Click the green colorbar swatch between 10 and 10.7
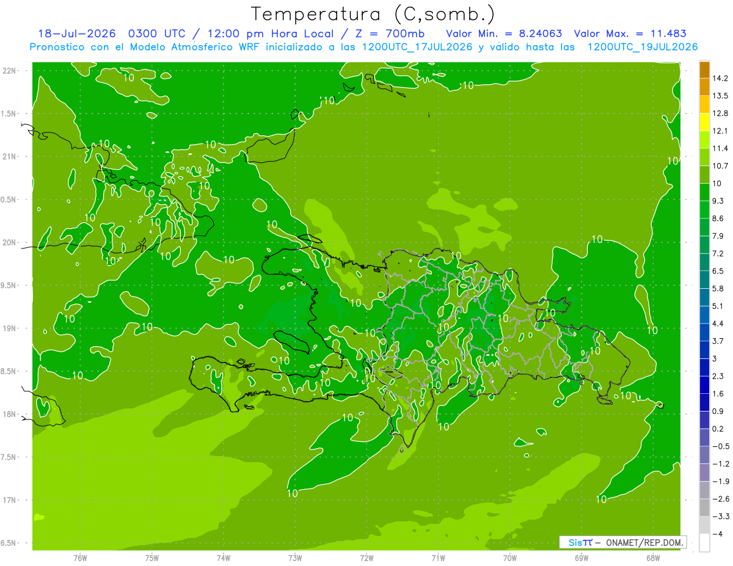This screenshot has height=566, width=733. click(704, 175)
